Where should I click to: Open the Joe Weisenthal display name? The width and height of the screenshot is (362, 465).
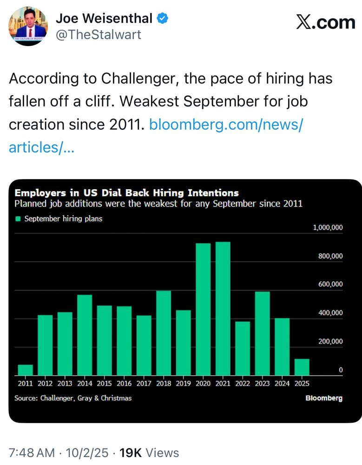(x=104, y=19)
